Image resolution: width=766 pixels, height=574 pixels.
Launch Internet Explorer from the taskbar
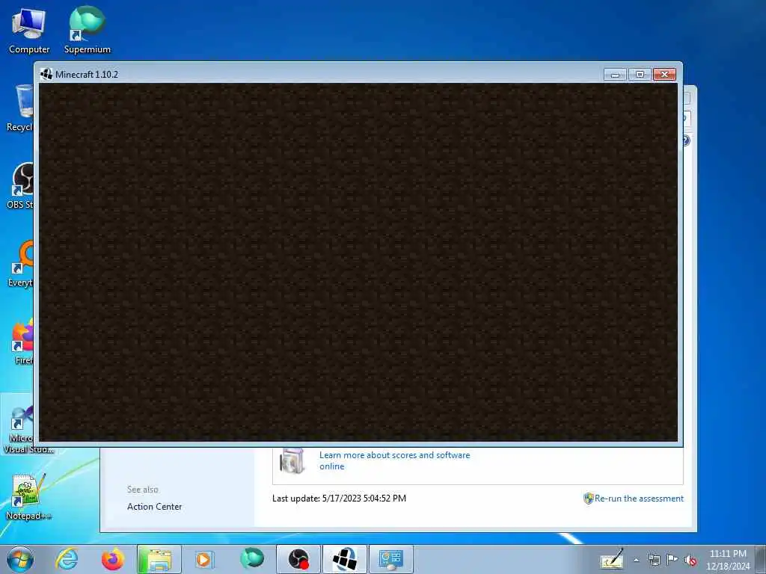click(x=67, y=559)
